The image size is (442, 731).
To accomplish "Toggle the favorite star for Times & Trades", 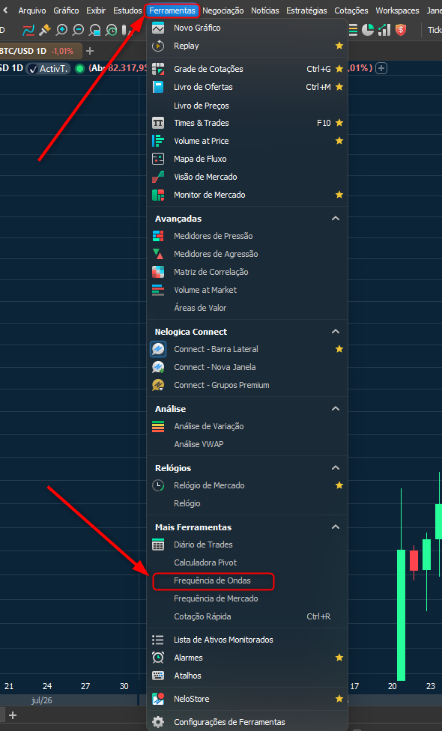I will tap(339, 123).
